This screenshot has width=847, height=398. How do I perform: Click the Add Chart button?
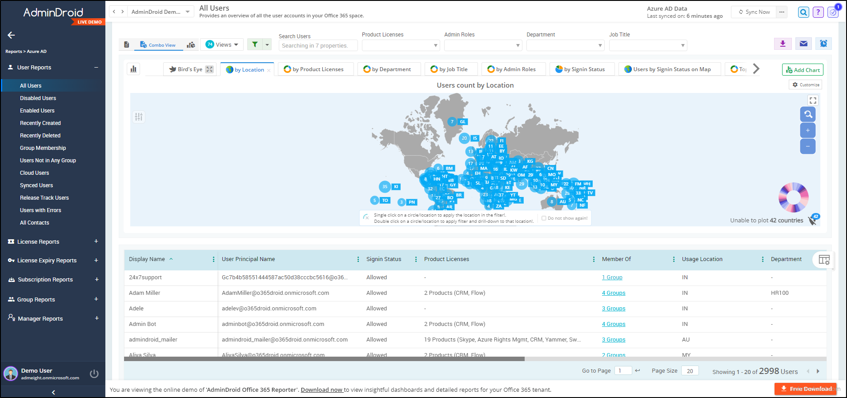point(803,70)
